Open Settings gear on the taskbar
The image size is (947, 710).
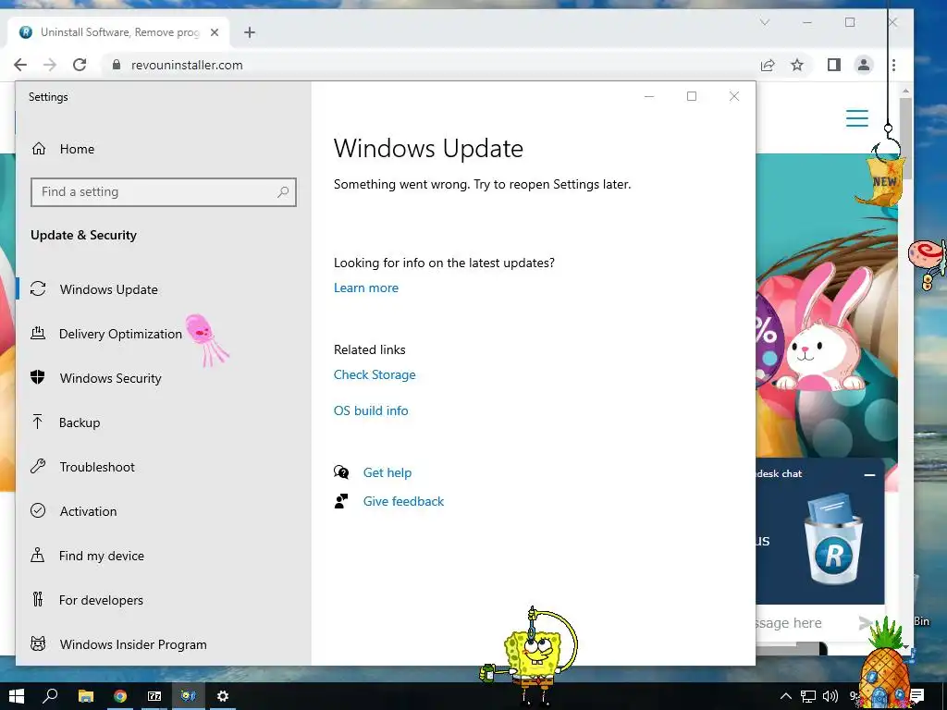(223, 696)
